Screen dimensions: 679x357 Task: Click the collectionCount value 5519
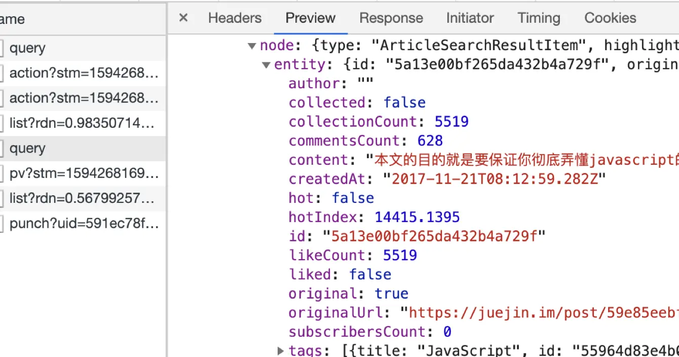point(451,122)
